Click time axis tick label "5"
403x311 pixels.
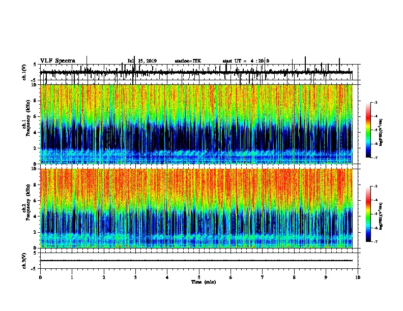pos(199,277)
